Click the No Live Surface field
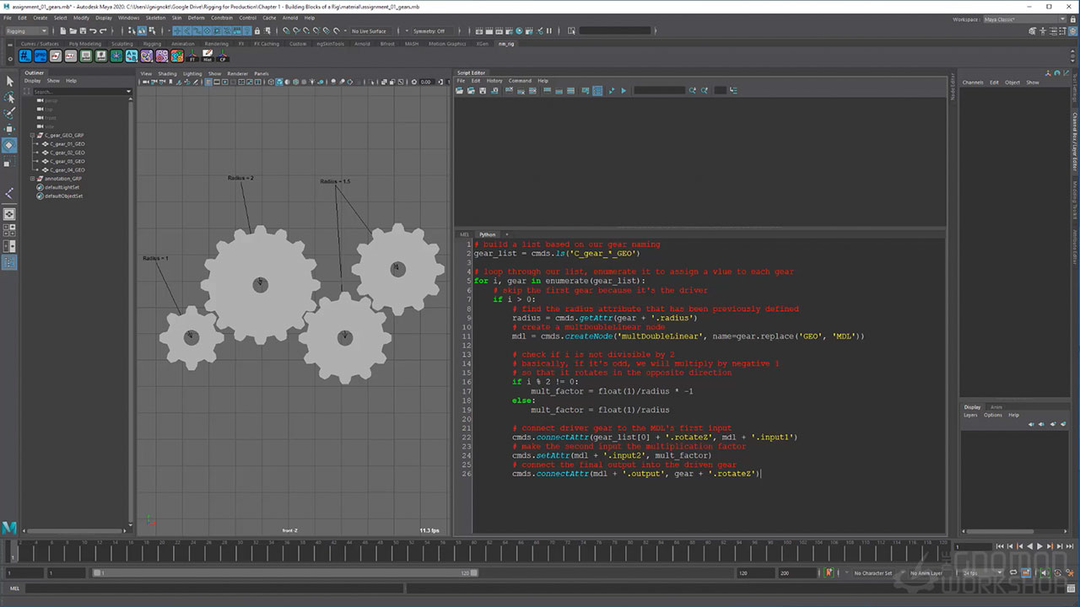 pos(369,31)
